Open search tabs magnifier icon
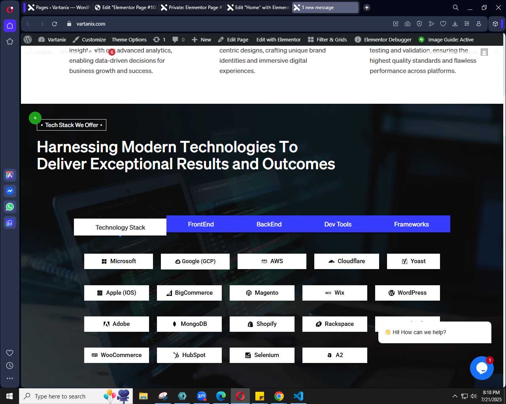The image size is (506, 404). tap(456, 7)
